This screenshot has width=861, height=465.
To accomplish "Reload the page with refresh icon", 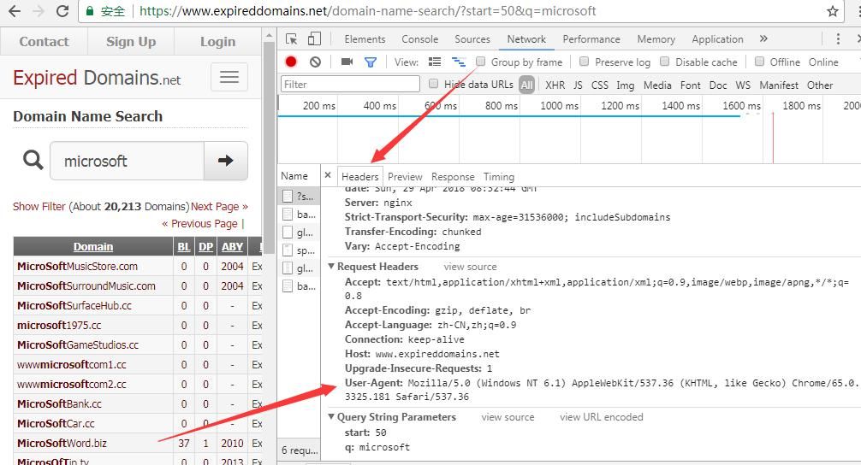I will click(x=62, y=11).
